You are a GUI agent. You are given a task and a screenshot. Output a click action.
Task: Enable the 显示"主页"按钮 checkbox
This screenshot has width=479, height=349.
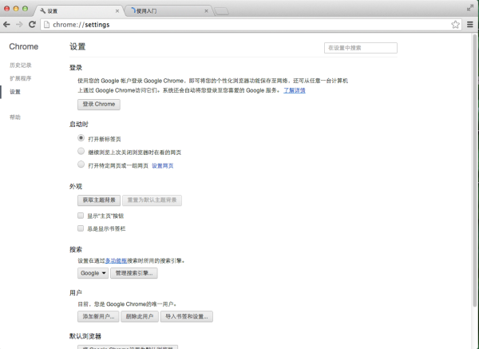tap(81, 216)
